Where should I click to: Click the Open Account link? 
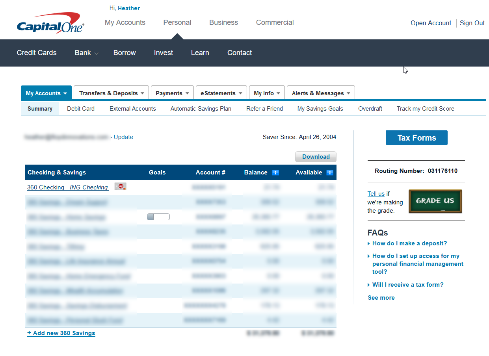tap(431, 23)
